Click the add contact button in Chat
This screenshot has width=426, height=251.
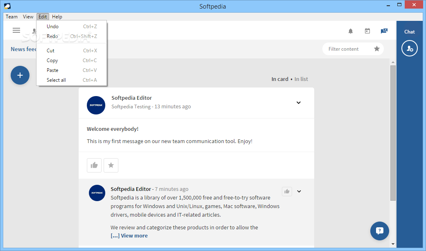click(410, 48)
